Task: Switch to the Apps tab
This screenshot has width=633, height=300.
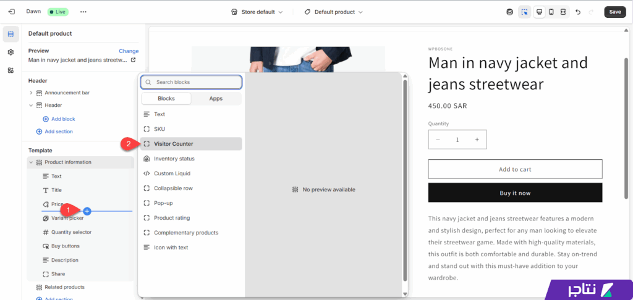Action: tap(216, 99)
